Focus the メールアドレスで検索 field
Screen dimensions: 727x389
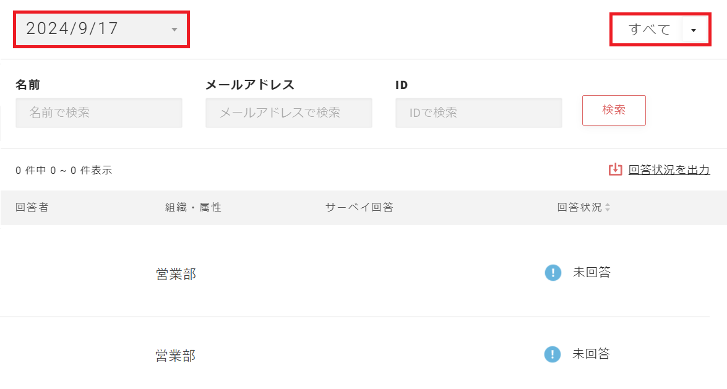click(289, 113)
